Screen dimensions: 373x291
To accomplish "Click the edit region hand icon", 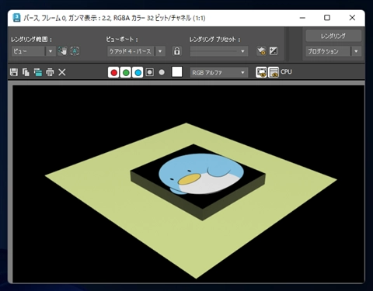I will pos(62,51).
